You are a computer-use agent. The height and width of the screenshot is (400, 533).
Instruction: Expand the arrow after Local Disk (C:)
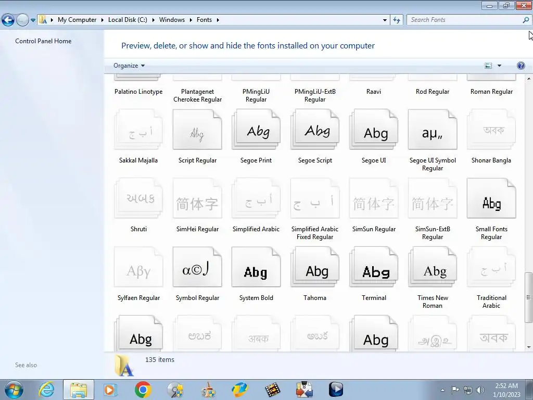coord(153,20)
